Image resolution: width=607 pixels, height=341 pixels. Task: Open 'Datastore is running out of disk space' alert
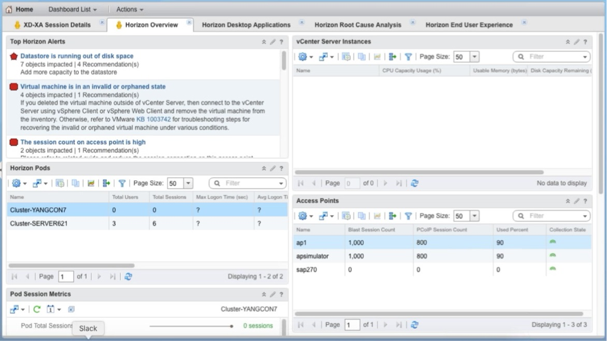click(x=77, y=56)
